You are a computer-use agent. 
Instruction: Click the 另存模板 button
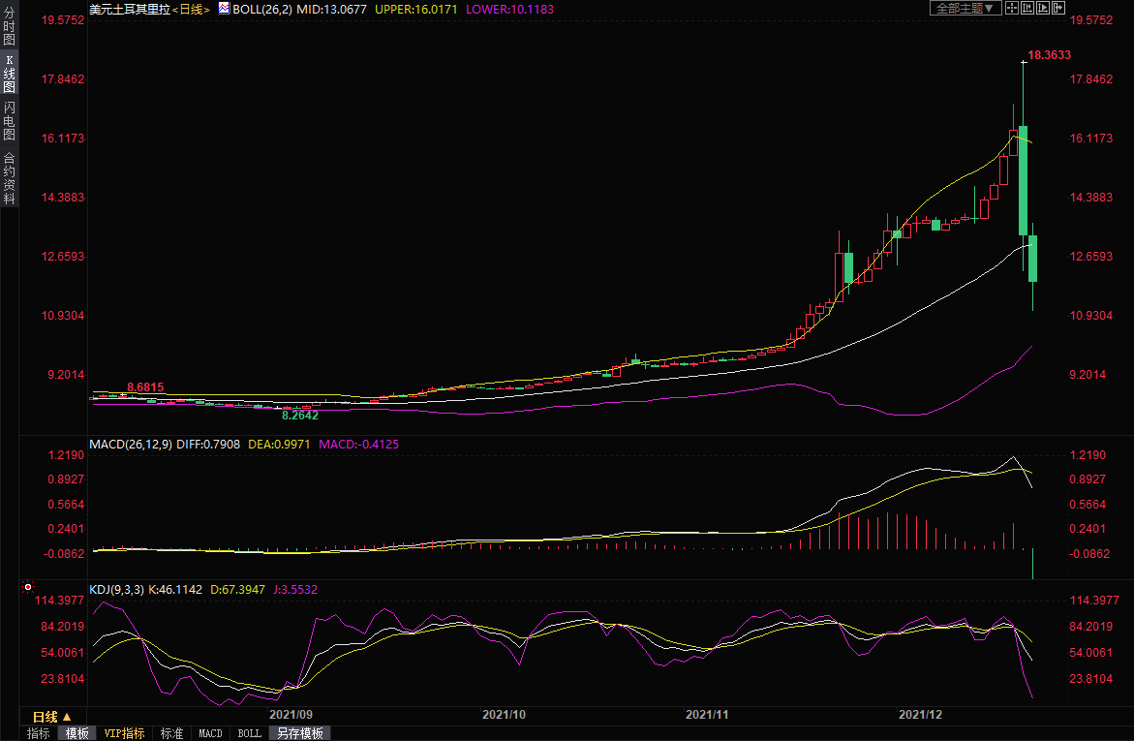tap(299, 733)
